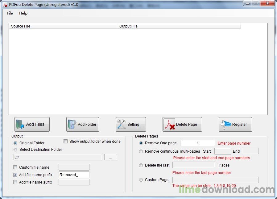Image resolution: width=277 pixels, height=199 pixels.
Task: Click the End page number field
Action: coord(250,151)
